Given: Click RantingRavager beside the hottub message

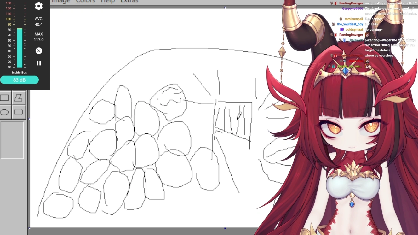Looking at the screenshot, I should [351, 3].
